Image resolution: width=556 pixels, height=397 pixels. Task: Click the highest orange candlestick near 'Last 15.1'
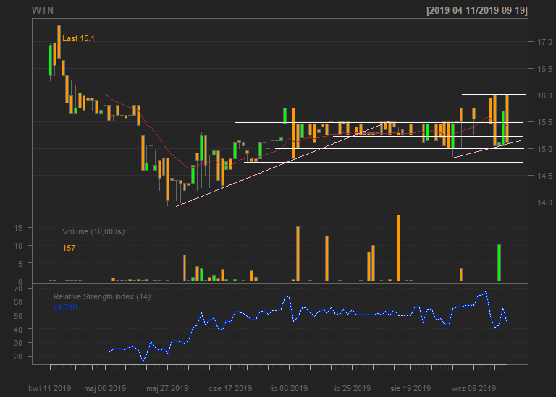pos(59,42)
